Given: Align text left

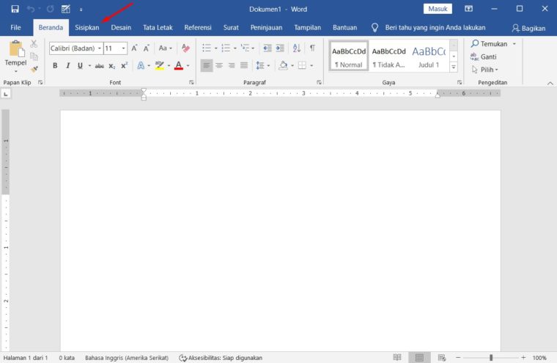Looking at the screenshot, I should click(207, 65).
